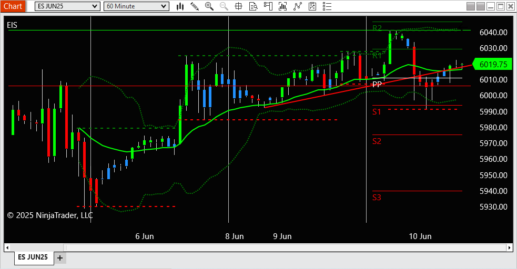Click the 6030.00 price axis label
The image size is (517, 269).
[x=493, y=48]
